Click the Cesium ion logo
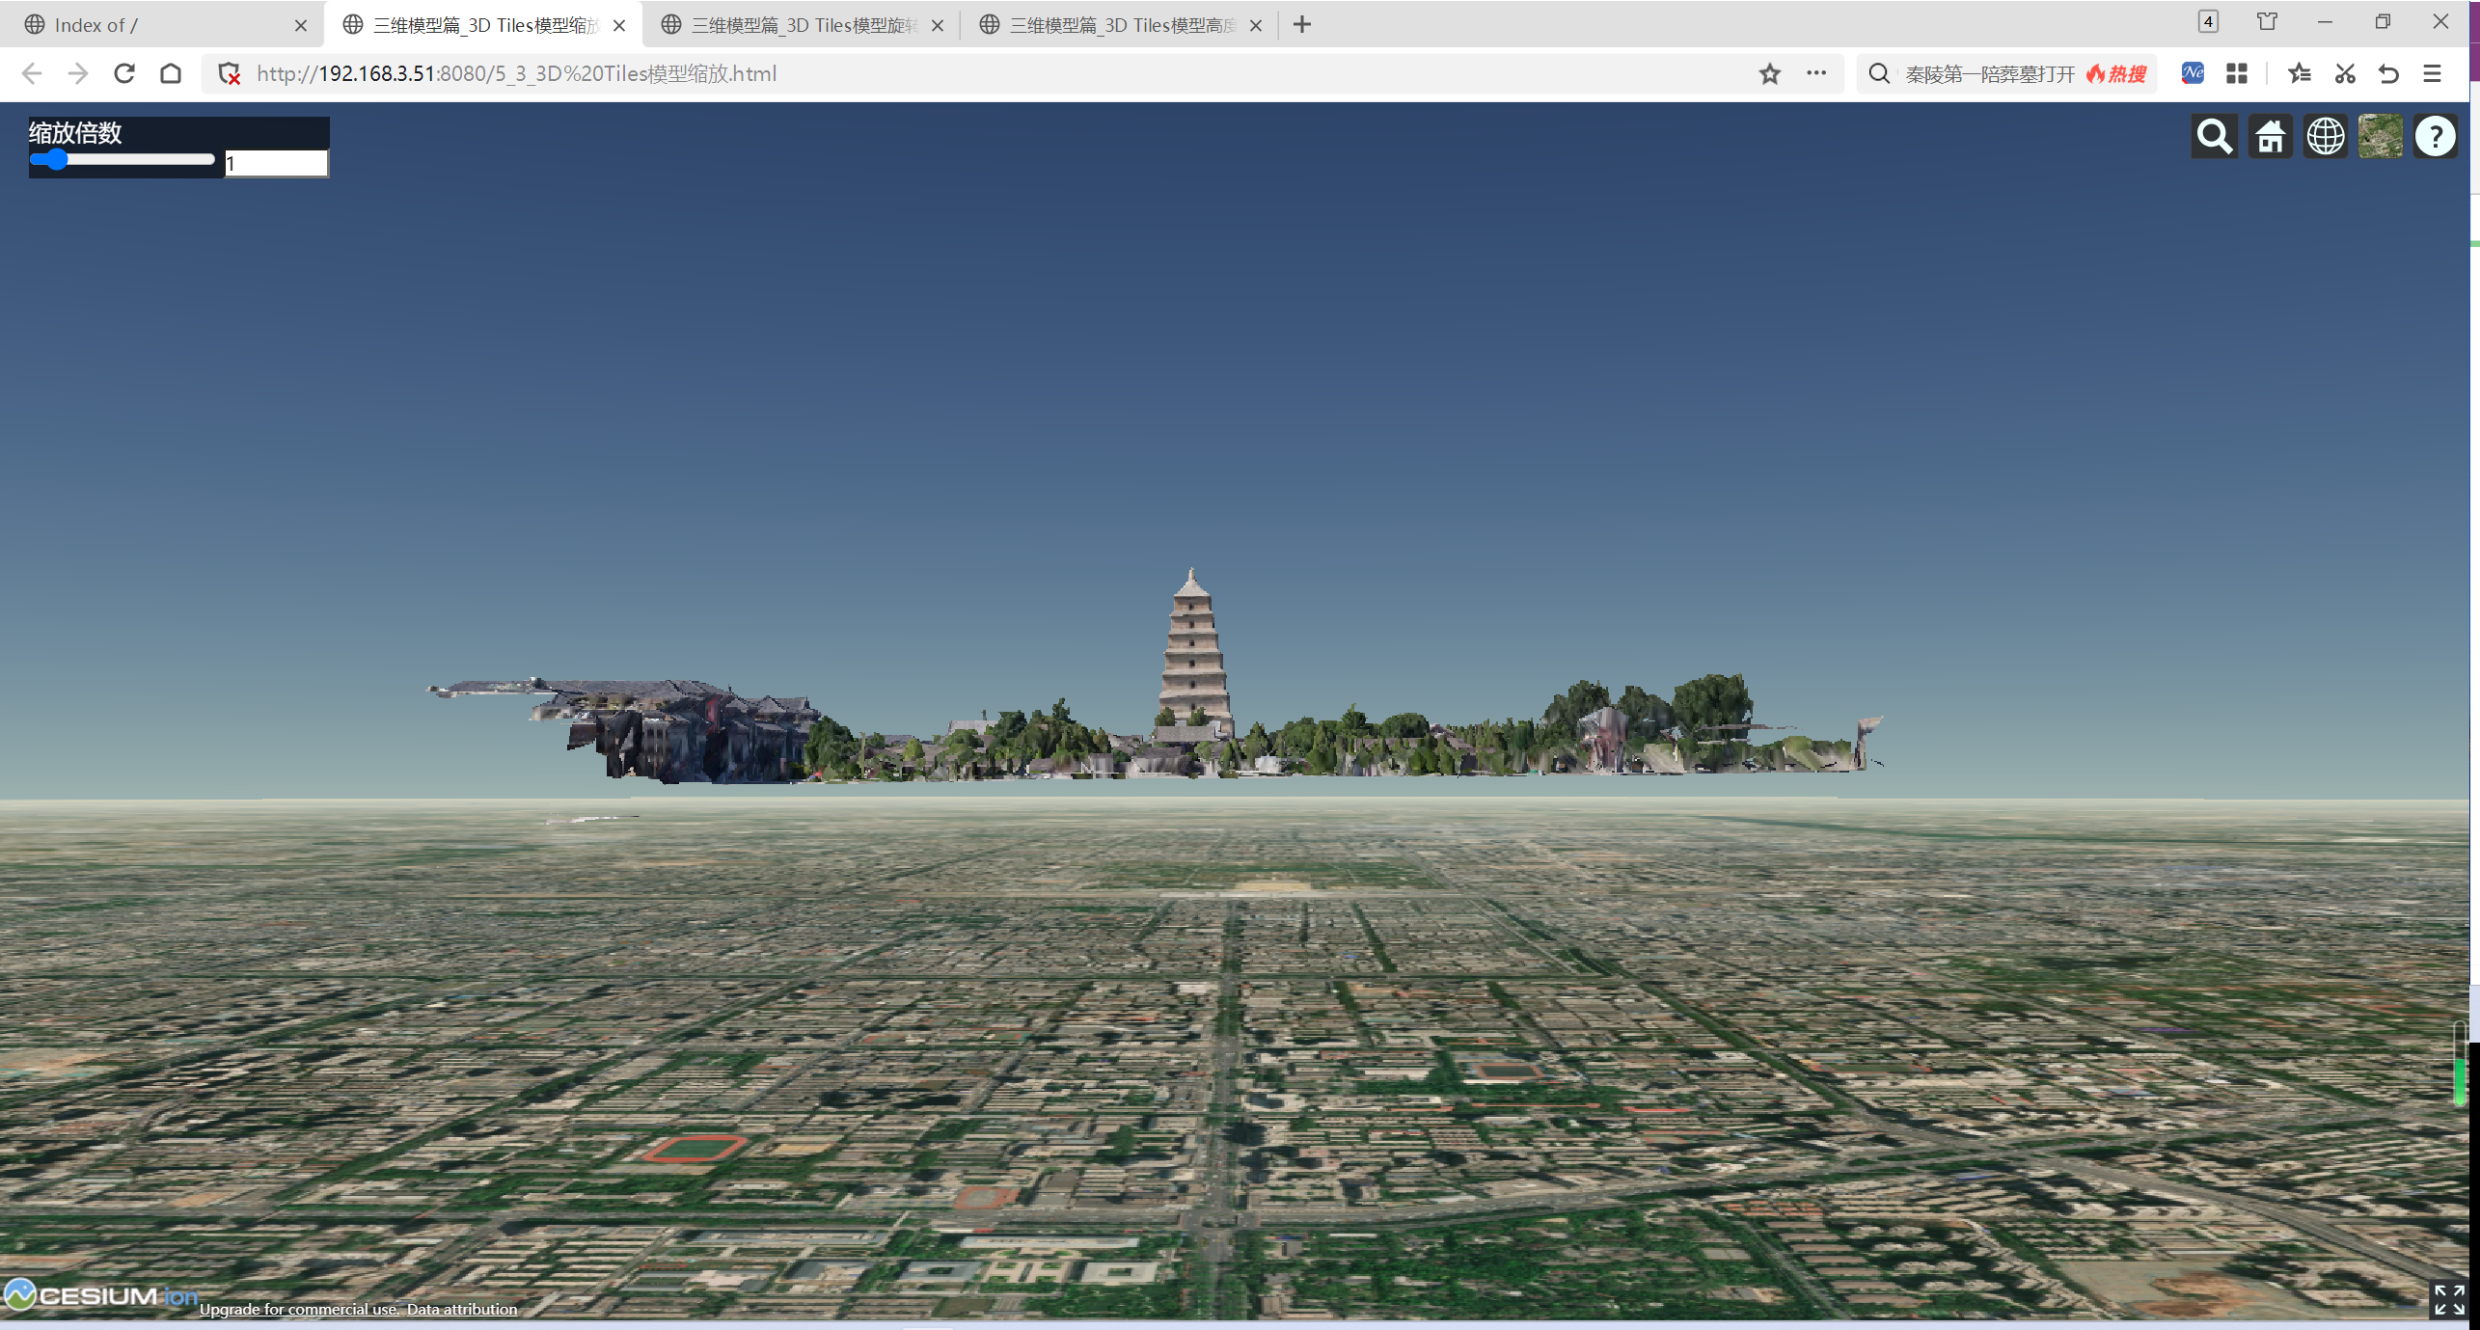2480x1330 pixels. 100,1294
